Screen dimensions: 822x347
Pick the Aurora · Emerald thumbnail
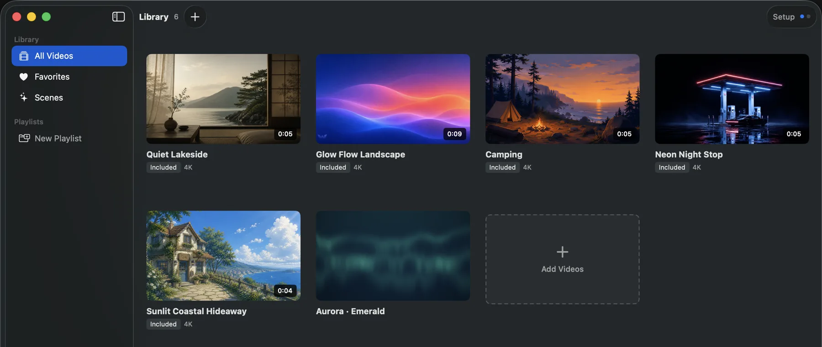point(393,256)
